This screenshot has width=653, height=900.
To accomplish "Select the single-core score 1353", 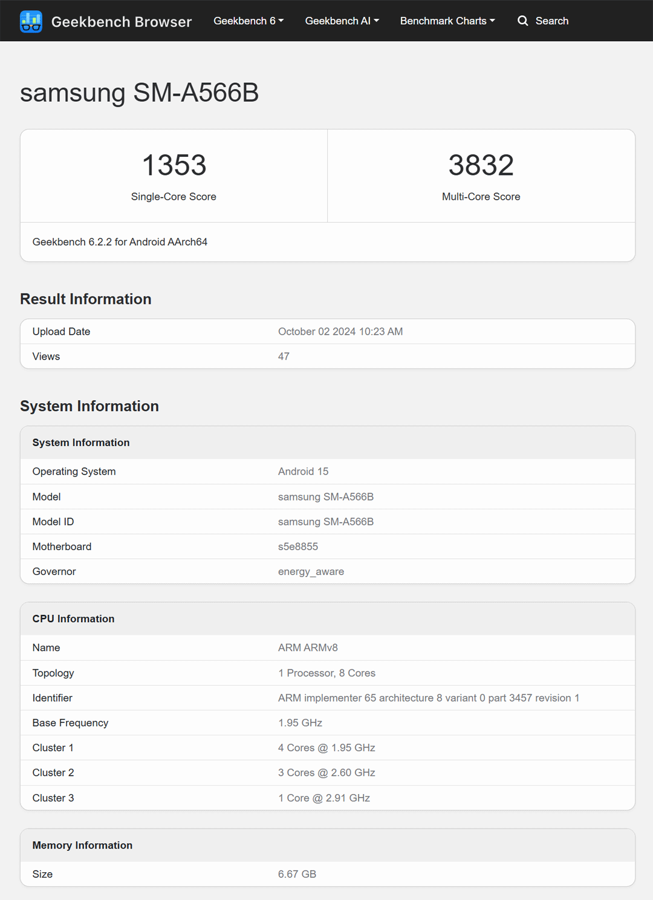I will pyautogui.click(x=174, y=165).
